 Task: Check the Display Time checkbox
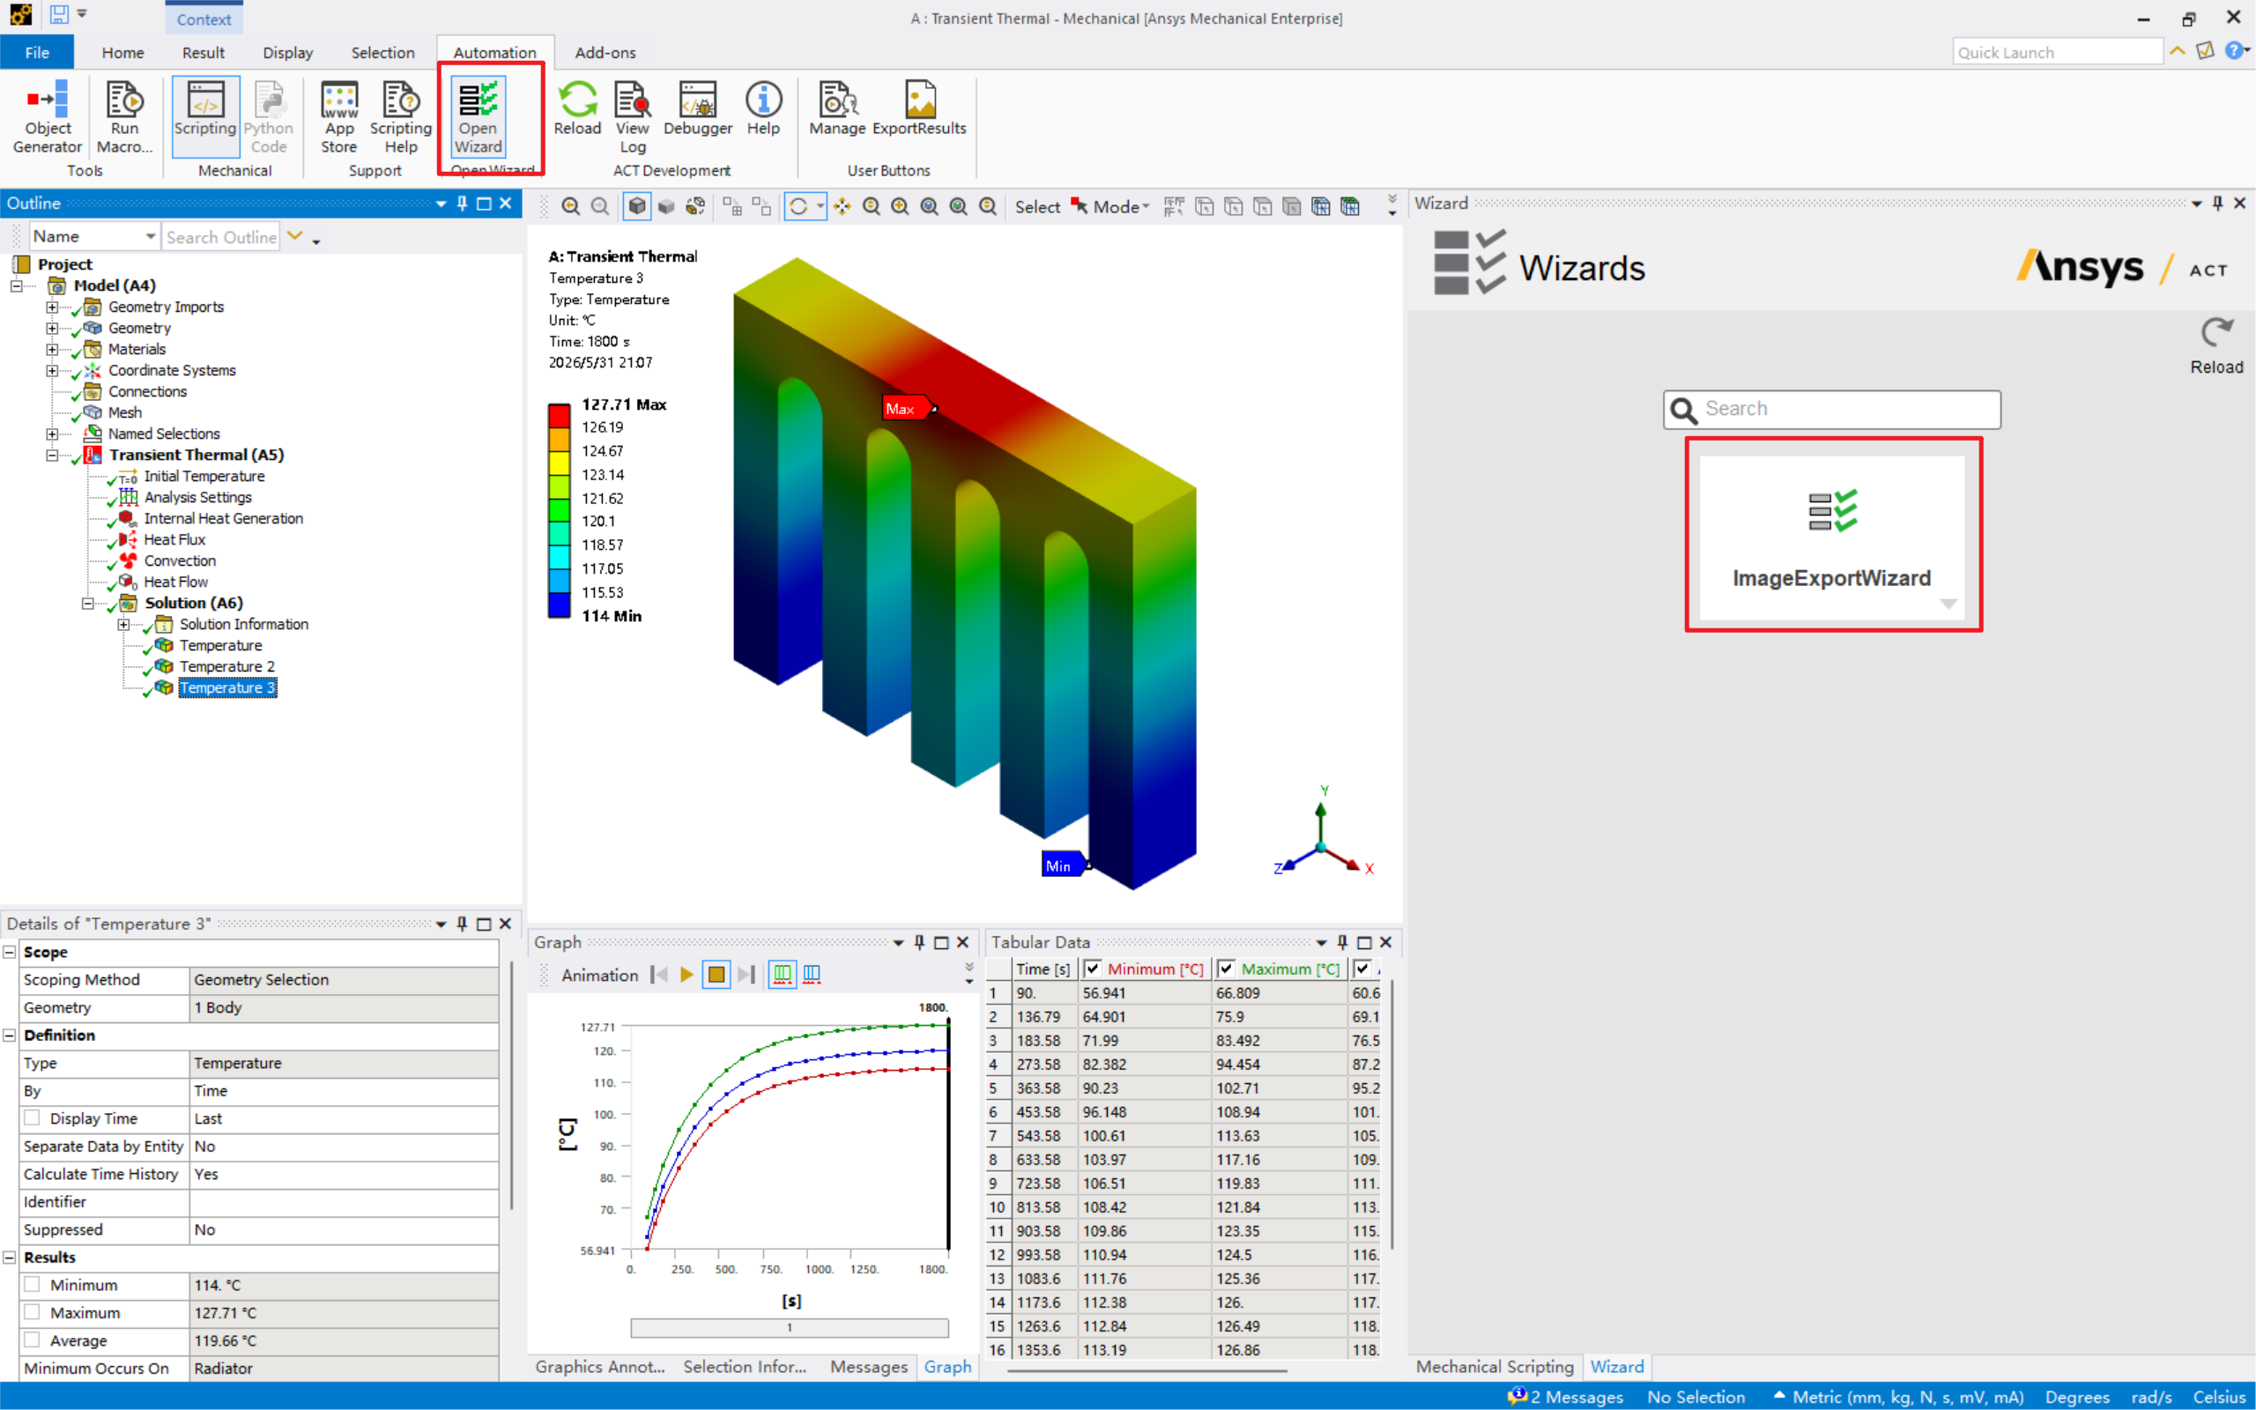coord(33,1118)
